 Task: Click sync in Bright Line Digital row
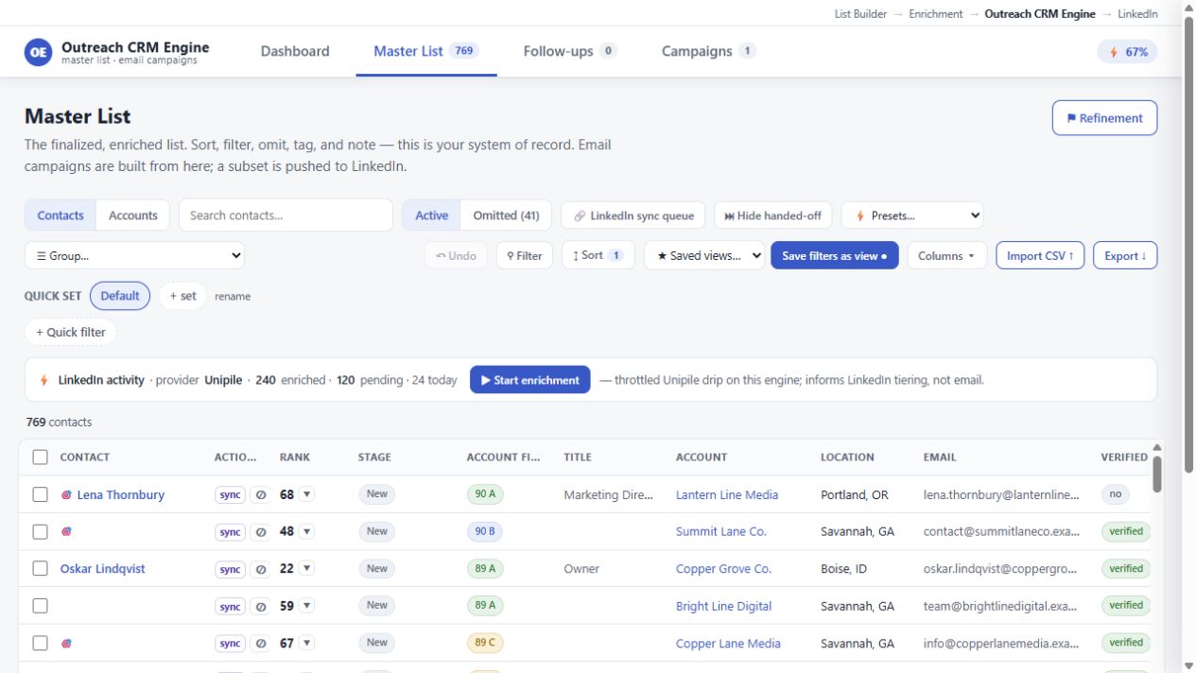click(231, 606)
